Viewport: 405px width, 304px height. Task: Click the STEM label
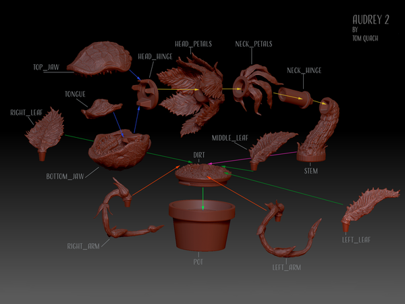(x=310, y=171)
